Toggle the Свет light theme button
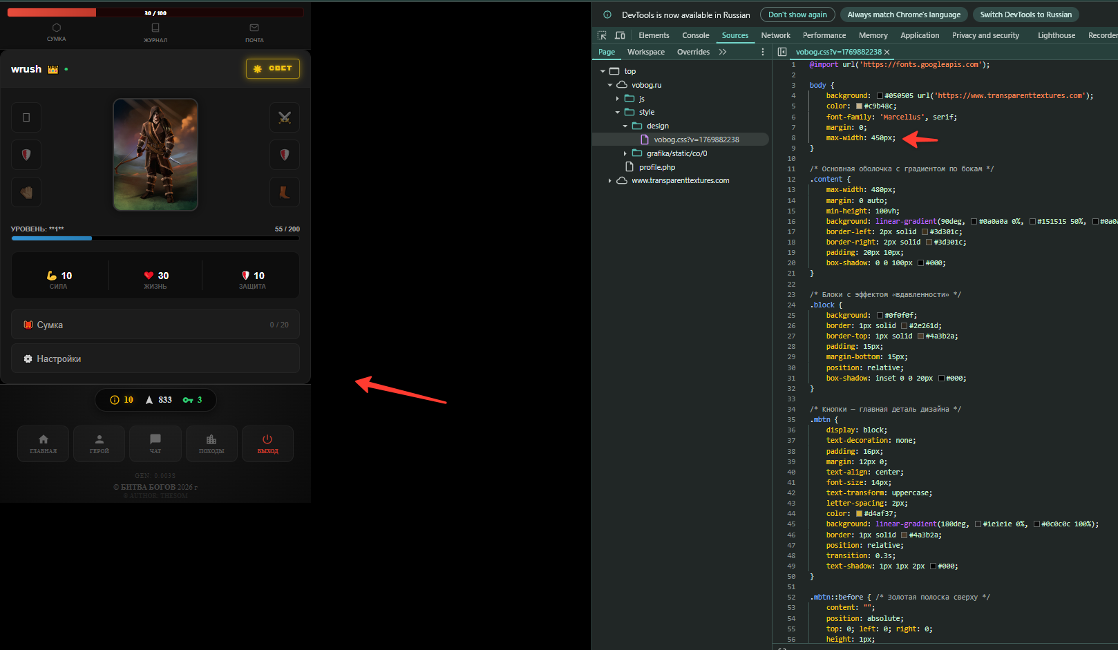This screenshot has height=650, width=1118. click(273, 68)
